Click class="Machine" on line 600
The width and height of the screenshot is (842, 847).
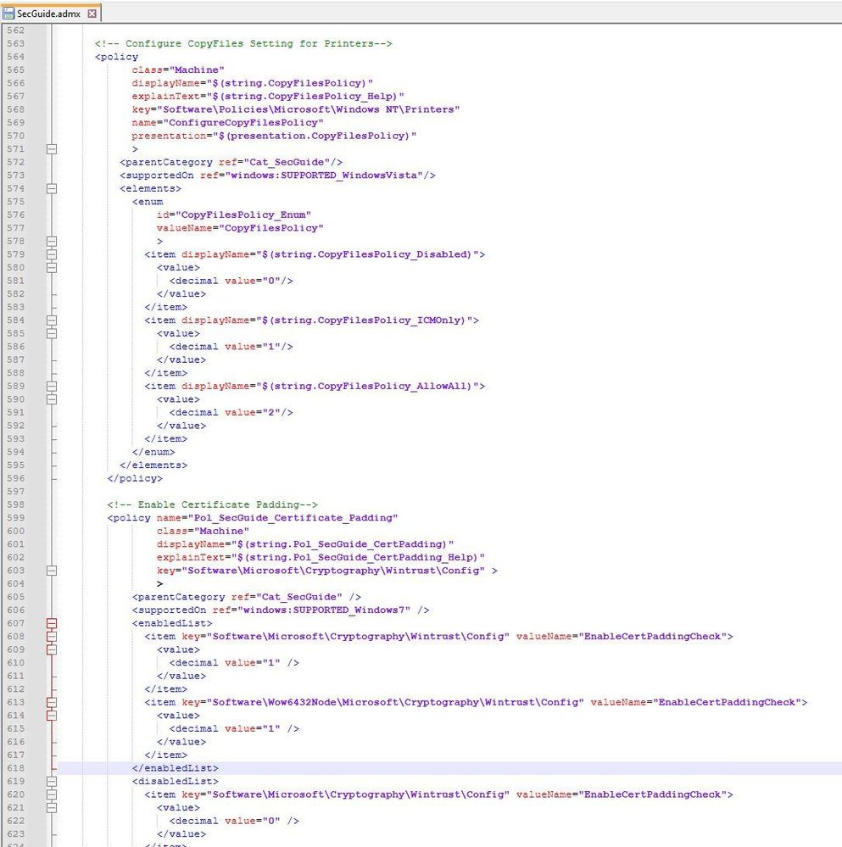(203, 531)
